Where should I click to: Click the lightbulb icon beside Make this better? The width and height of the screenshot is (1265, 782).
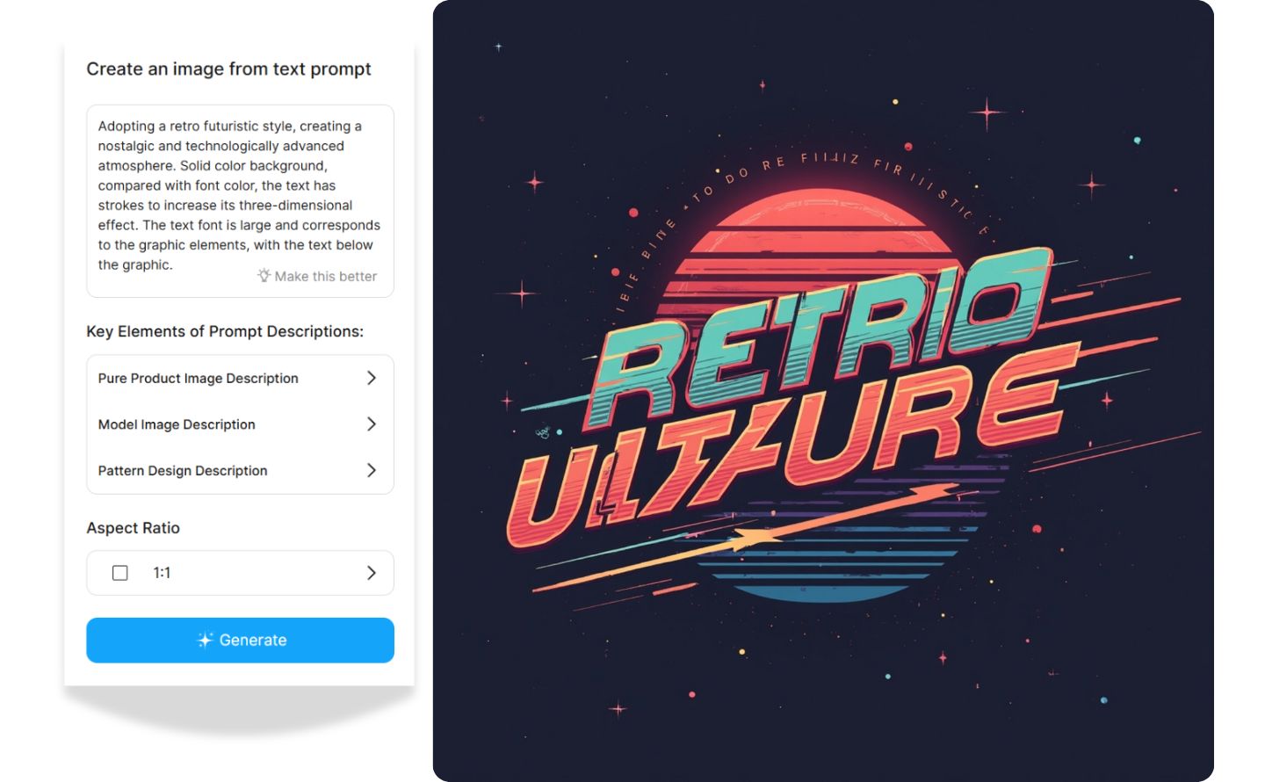pyautogui.click(x=264, y=275)
